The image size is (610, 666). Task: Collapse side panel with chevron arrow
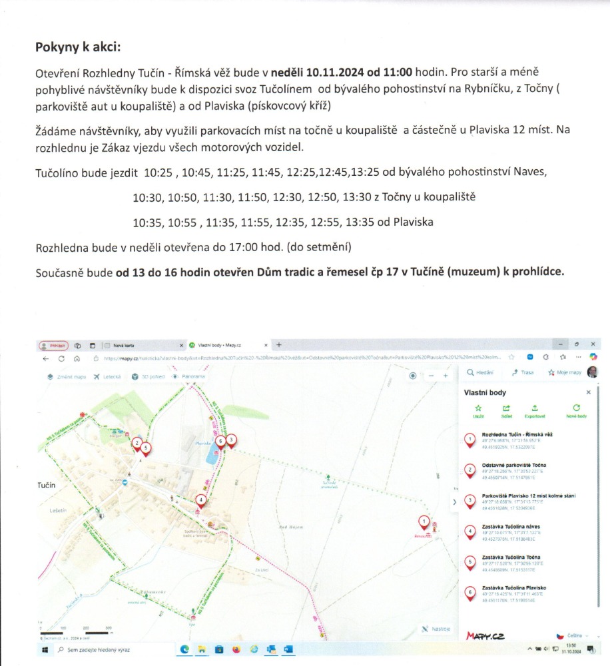[455, 501]
